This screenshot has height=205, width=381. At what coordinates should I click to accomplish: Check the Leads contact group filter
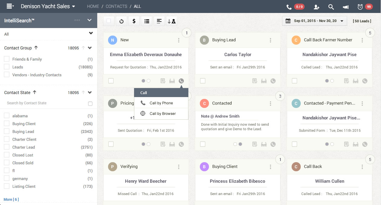[x=7, y=67]
